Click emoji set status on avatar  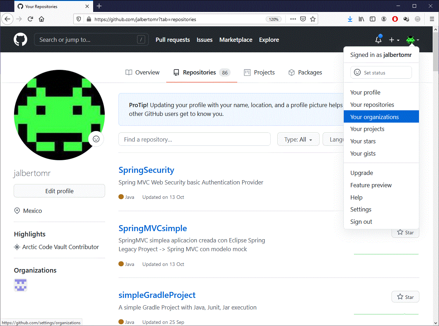click(x=96, y=139)
